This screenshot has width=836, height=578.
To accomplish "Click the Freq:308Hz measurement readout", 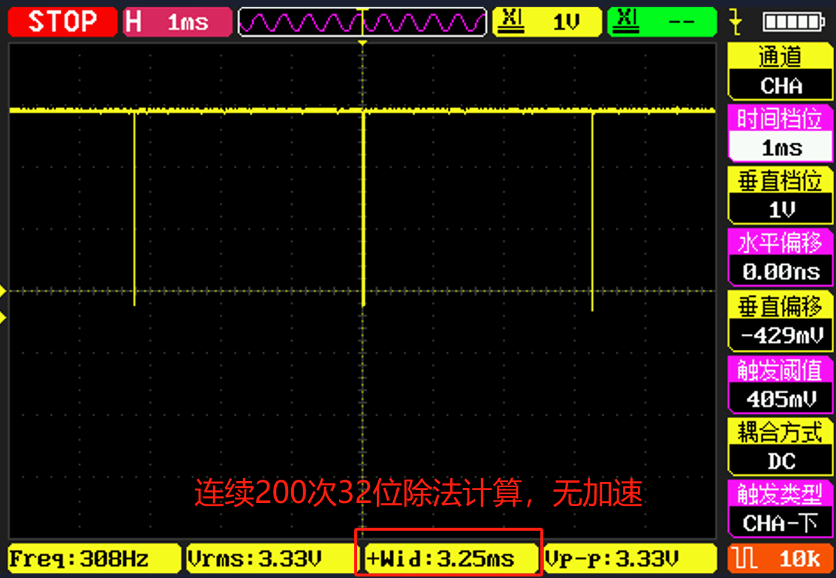I will pyautogui.click(x=95, y=558).
